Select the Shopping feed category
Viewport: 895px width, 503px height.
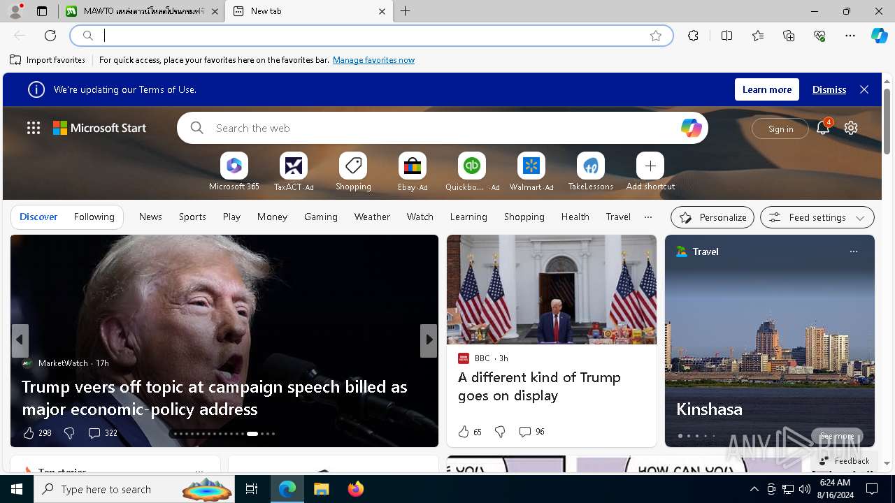pos(524,217)
